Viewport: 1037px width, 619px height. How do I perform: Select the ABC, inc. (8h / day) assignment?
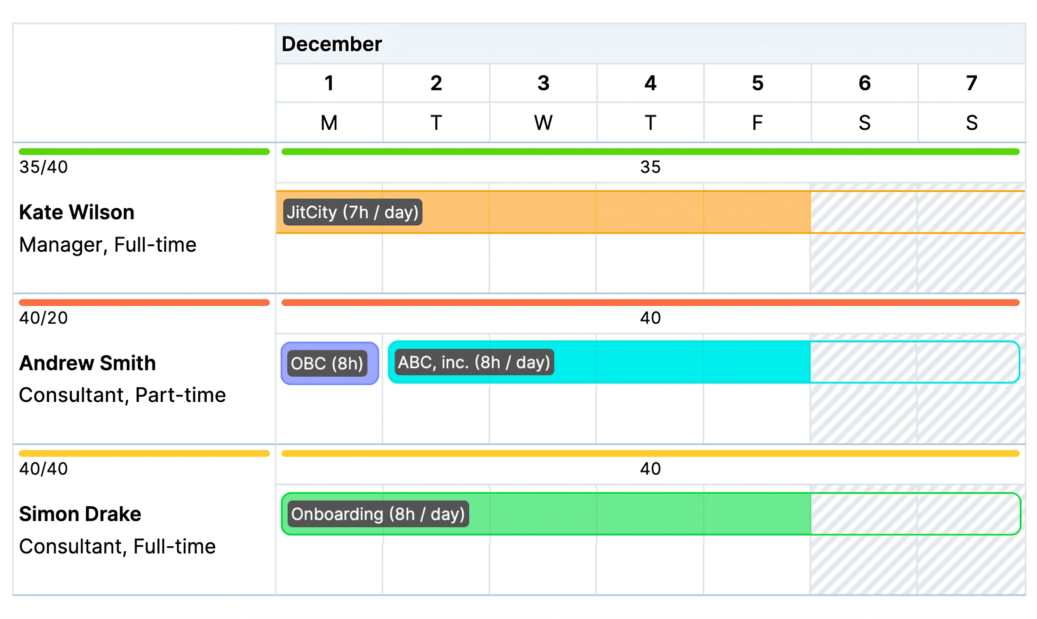point(473,362)
